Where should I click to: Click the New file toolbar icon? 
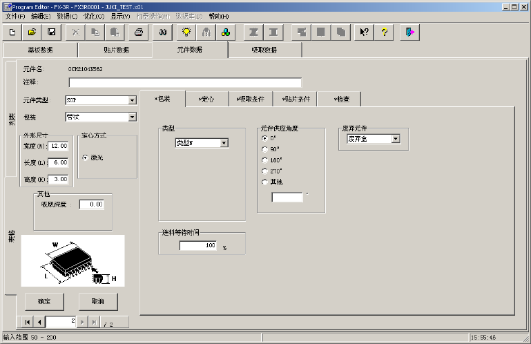[x=12, y=32]
